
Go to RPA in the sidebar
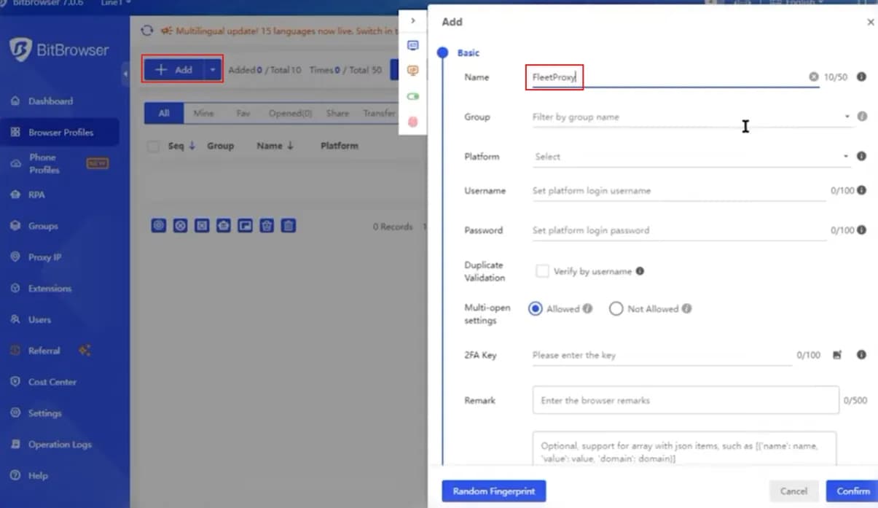pyautogui.click(x=36, y=195)
